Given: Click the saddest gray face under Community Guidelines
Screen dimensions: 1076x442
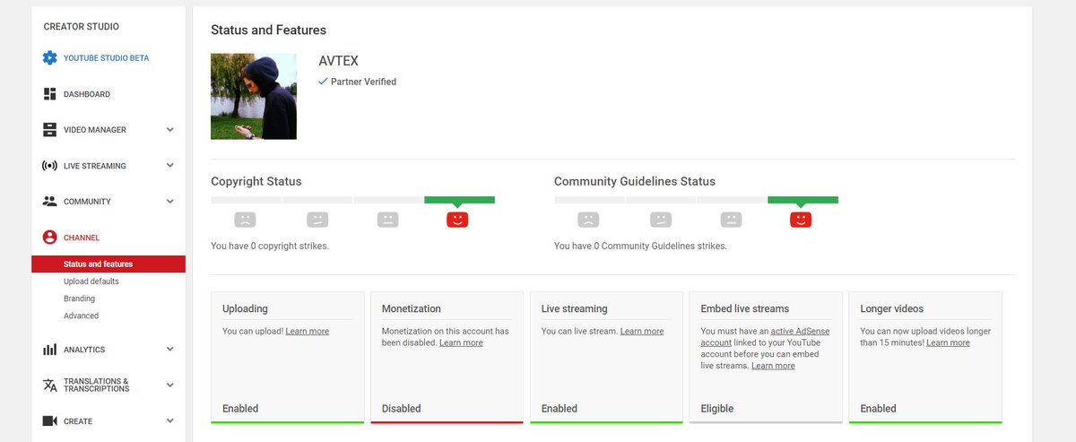Looking at the screenshot, I should pyautogui.click(x=588, y=219).
